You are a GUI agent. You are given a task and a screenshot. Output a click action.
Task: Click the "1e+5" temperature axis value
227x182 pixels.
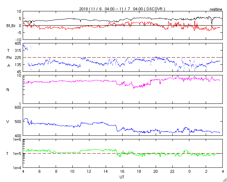click(17, 154)
